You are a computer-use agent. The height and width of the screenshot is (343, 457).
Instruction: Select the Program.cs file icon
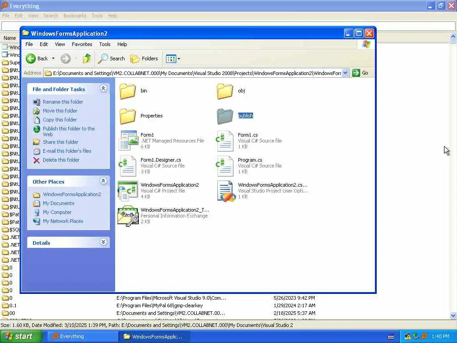(225, 166)
